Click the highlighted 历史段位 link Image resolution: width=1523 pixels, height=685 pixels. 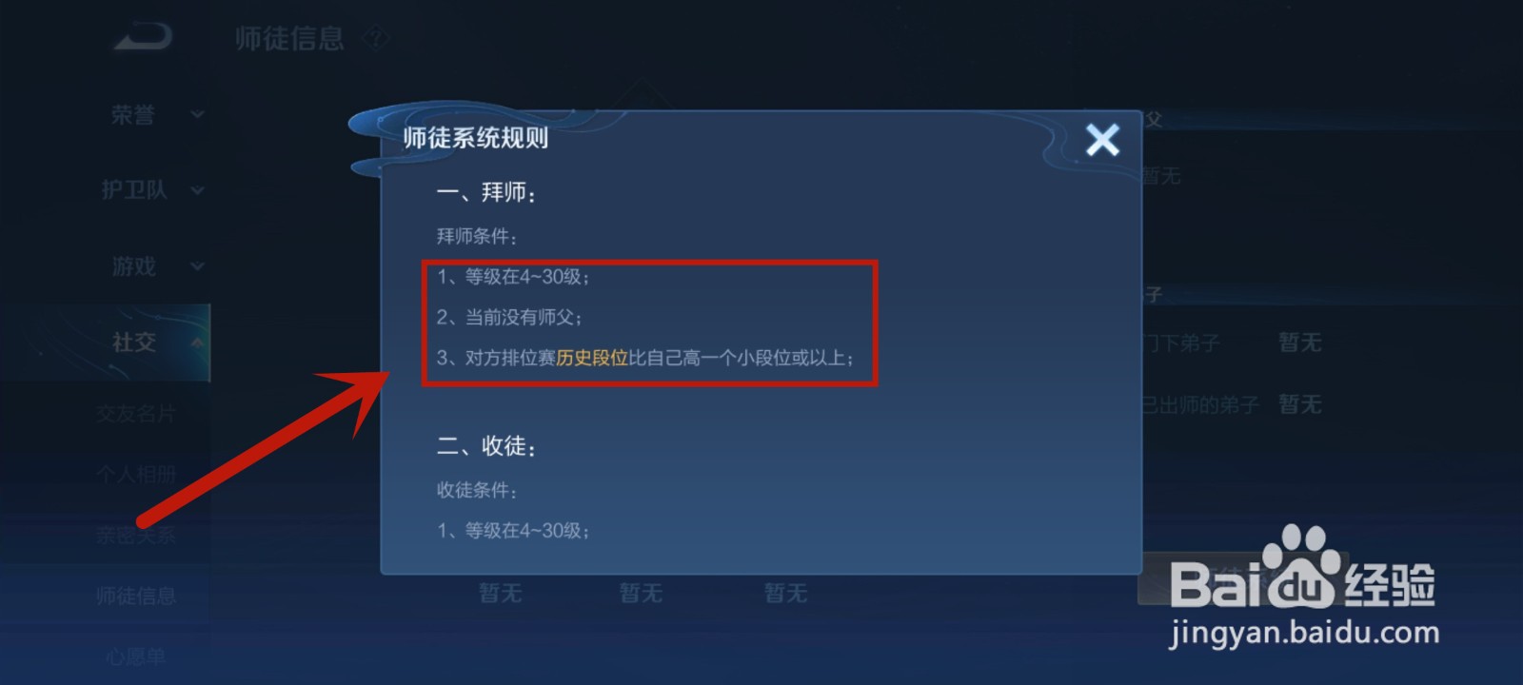592,358
